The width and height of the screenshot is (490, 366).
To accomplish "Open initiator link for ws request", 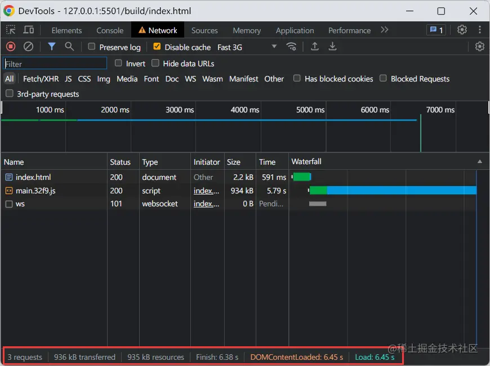I will [x=206, y=204].
